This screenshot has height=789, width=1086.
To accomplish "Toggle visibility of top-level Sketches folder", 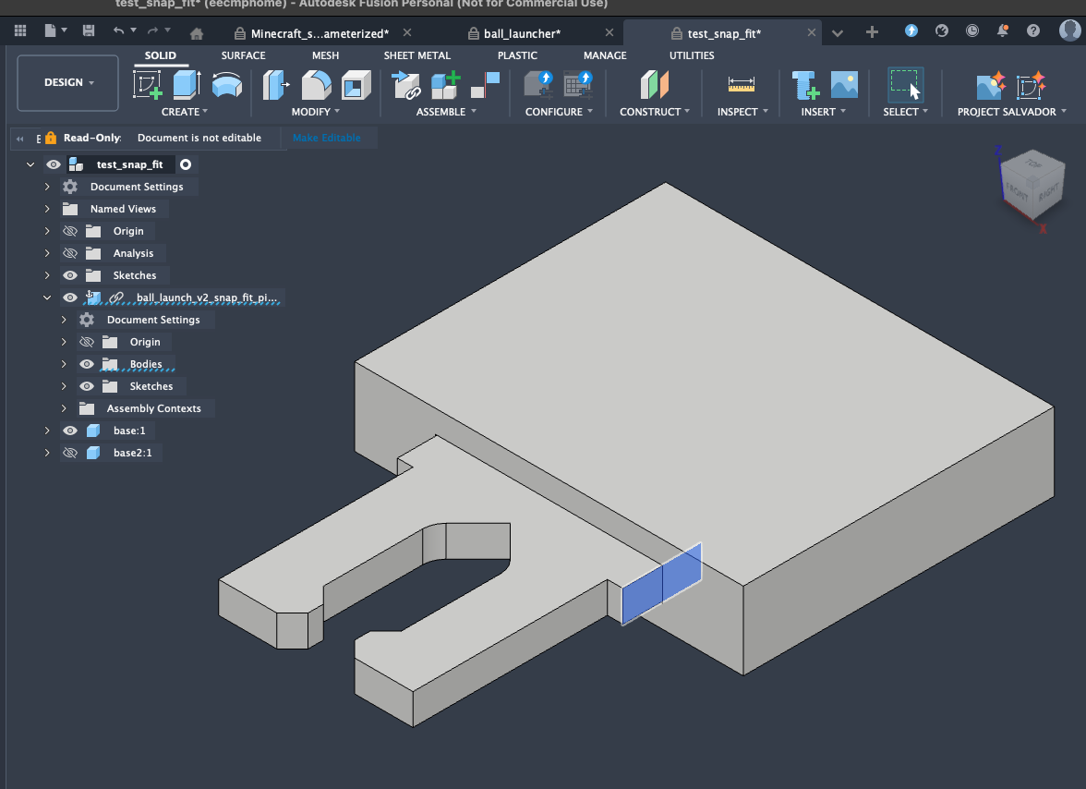I will point(69,275).
